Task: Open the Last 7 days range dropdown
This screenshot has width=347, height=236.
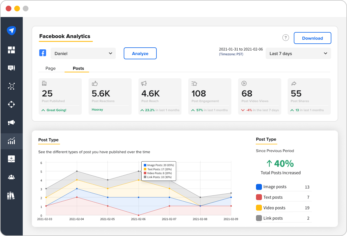Action: (x=298, y=54)
